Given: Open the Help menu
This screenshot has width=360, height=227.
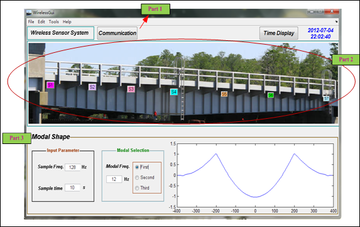Looking at the screenshot, I should [67, 22].
